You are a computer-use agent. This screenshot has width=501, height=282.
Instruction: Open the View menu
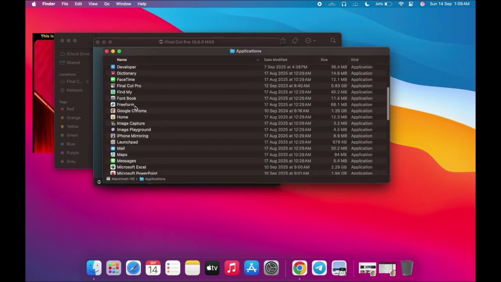tap(93, 4)
